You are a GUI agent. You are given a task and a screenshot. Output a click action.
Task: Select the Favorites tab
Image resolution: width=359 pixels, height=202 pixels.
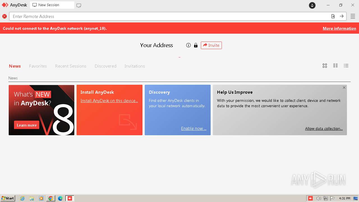38,66
